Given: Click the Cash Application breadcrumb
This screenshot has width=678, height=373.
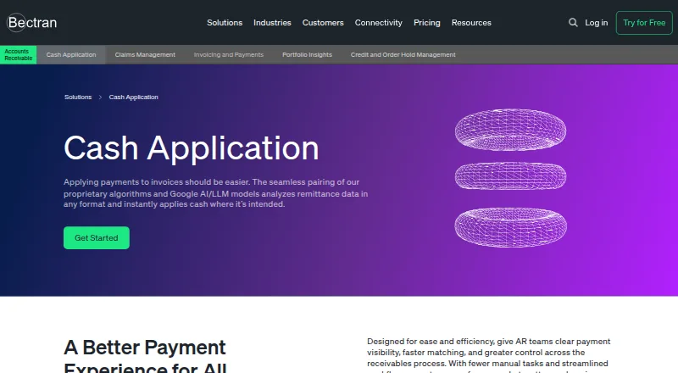Looking at the screenshot, I should tap(133, 97).
